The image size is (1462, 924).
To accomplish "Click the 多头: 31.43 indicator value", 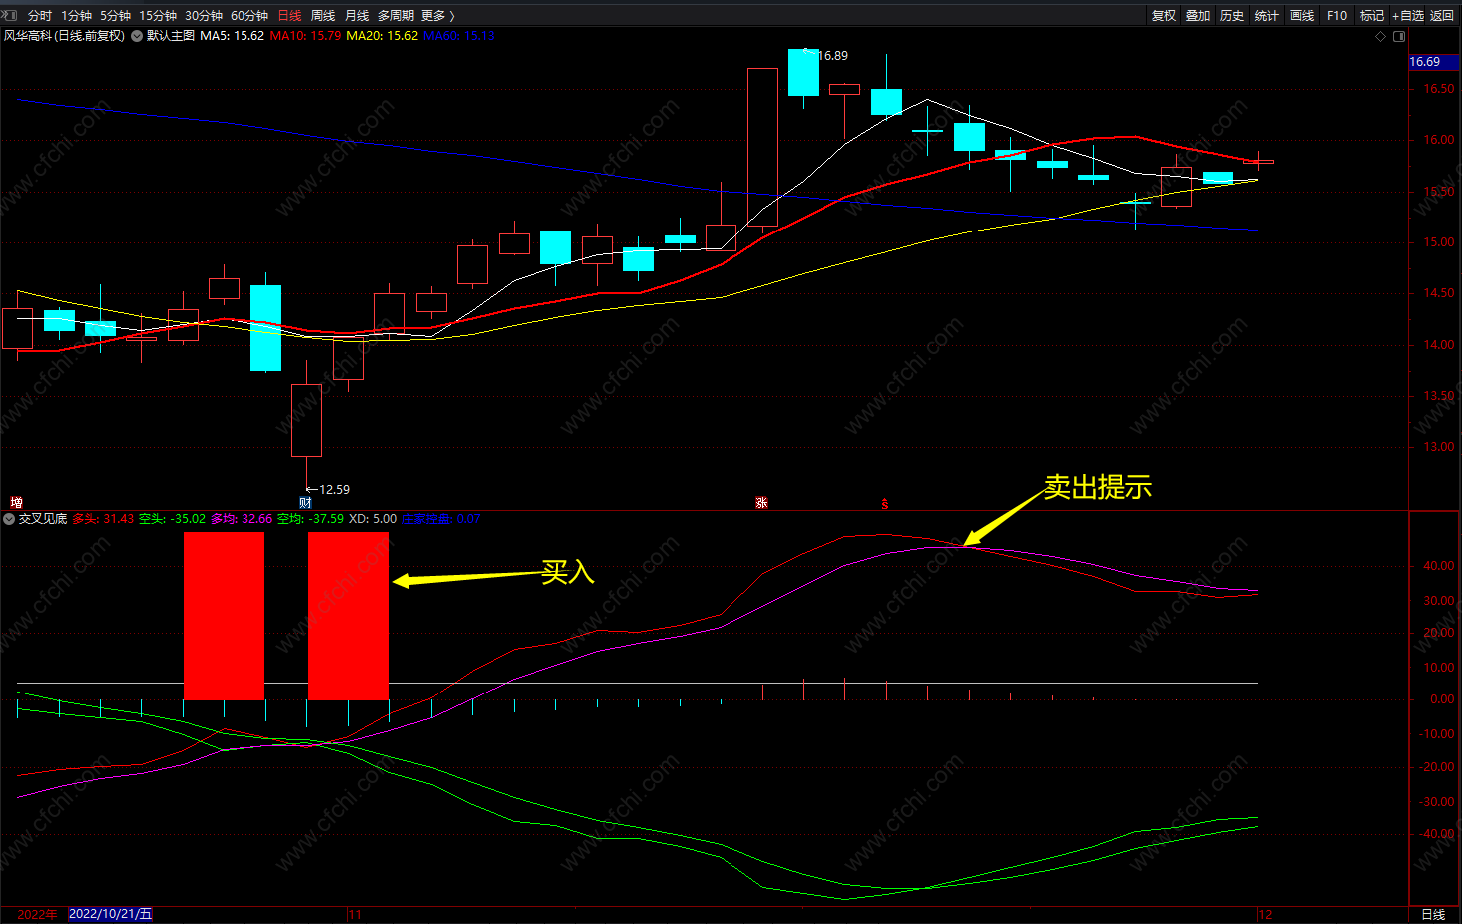I will 103,519.
